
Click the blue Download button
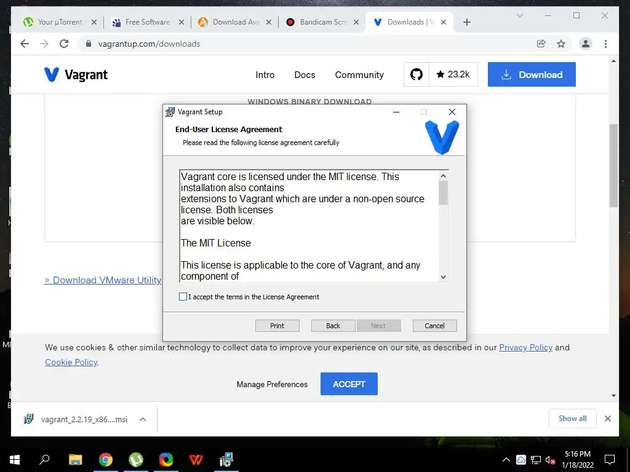(532, 74)
